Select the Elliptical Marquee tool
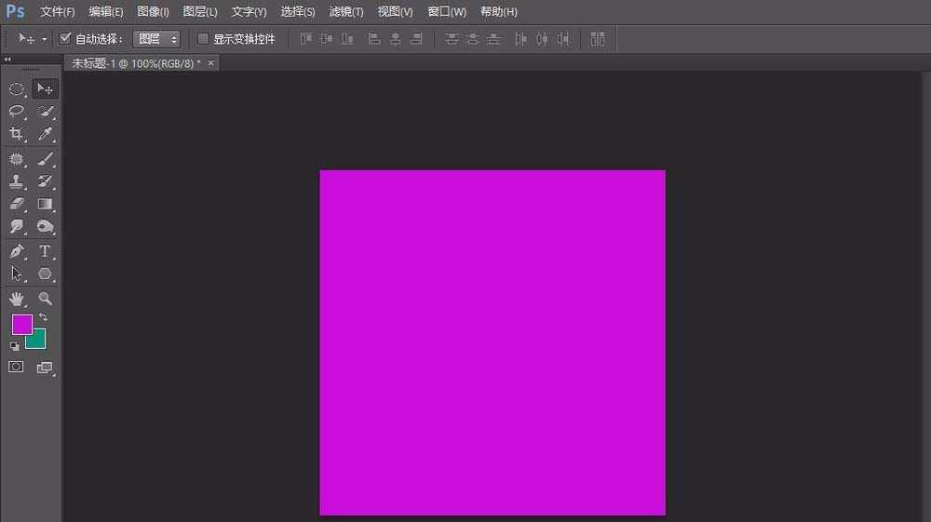The width and height of the screenshot is (931, 522). pyautogui.click(x=17, y=89)
